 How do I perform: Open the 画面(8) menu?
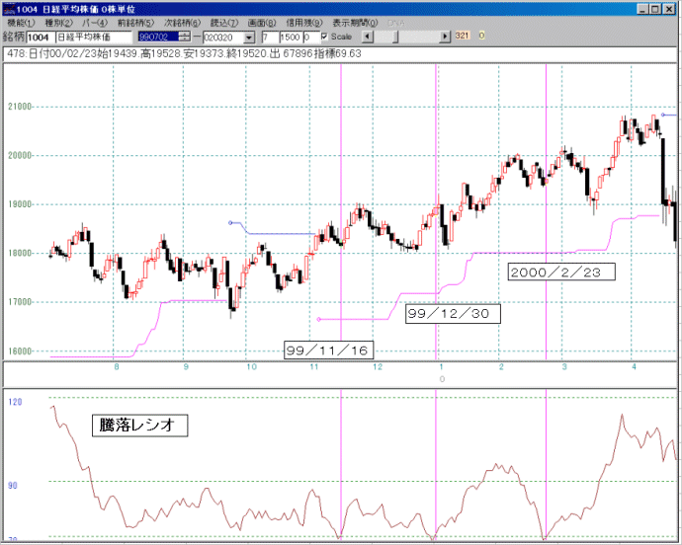coord(266,22)
